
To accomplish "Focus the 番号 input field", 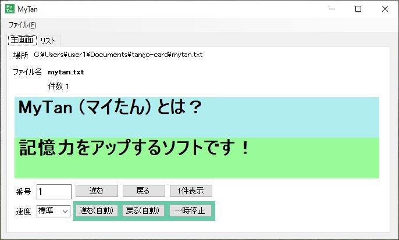I will tap(54, 191).
